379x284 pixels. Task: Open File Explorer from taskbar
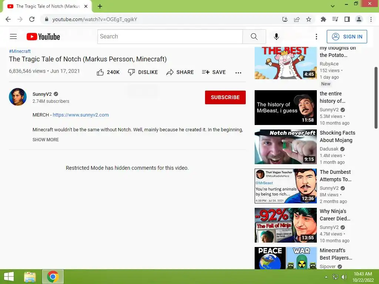click(30, 277)
